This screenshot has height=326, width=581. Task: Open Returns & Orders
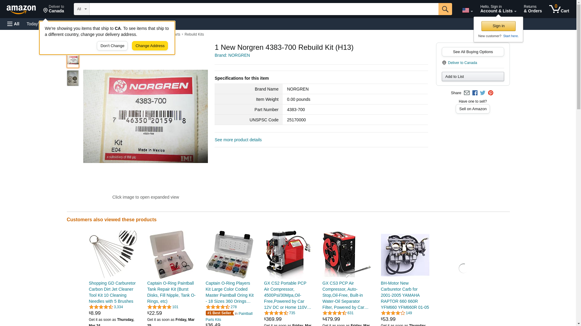pyautogui.click(x=533, y=9)
